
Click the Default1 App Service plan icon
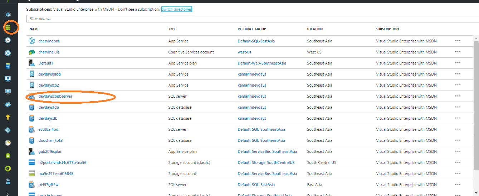point(32,63)
